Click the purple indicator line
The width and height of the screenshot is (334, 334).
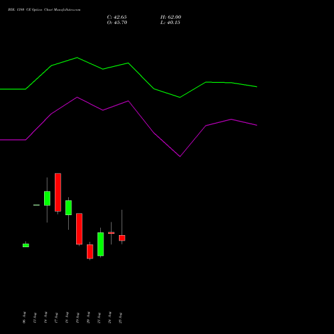(128, 102)
